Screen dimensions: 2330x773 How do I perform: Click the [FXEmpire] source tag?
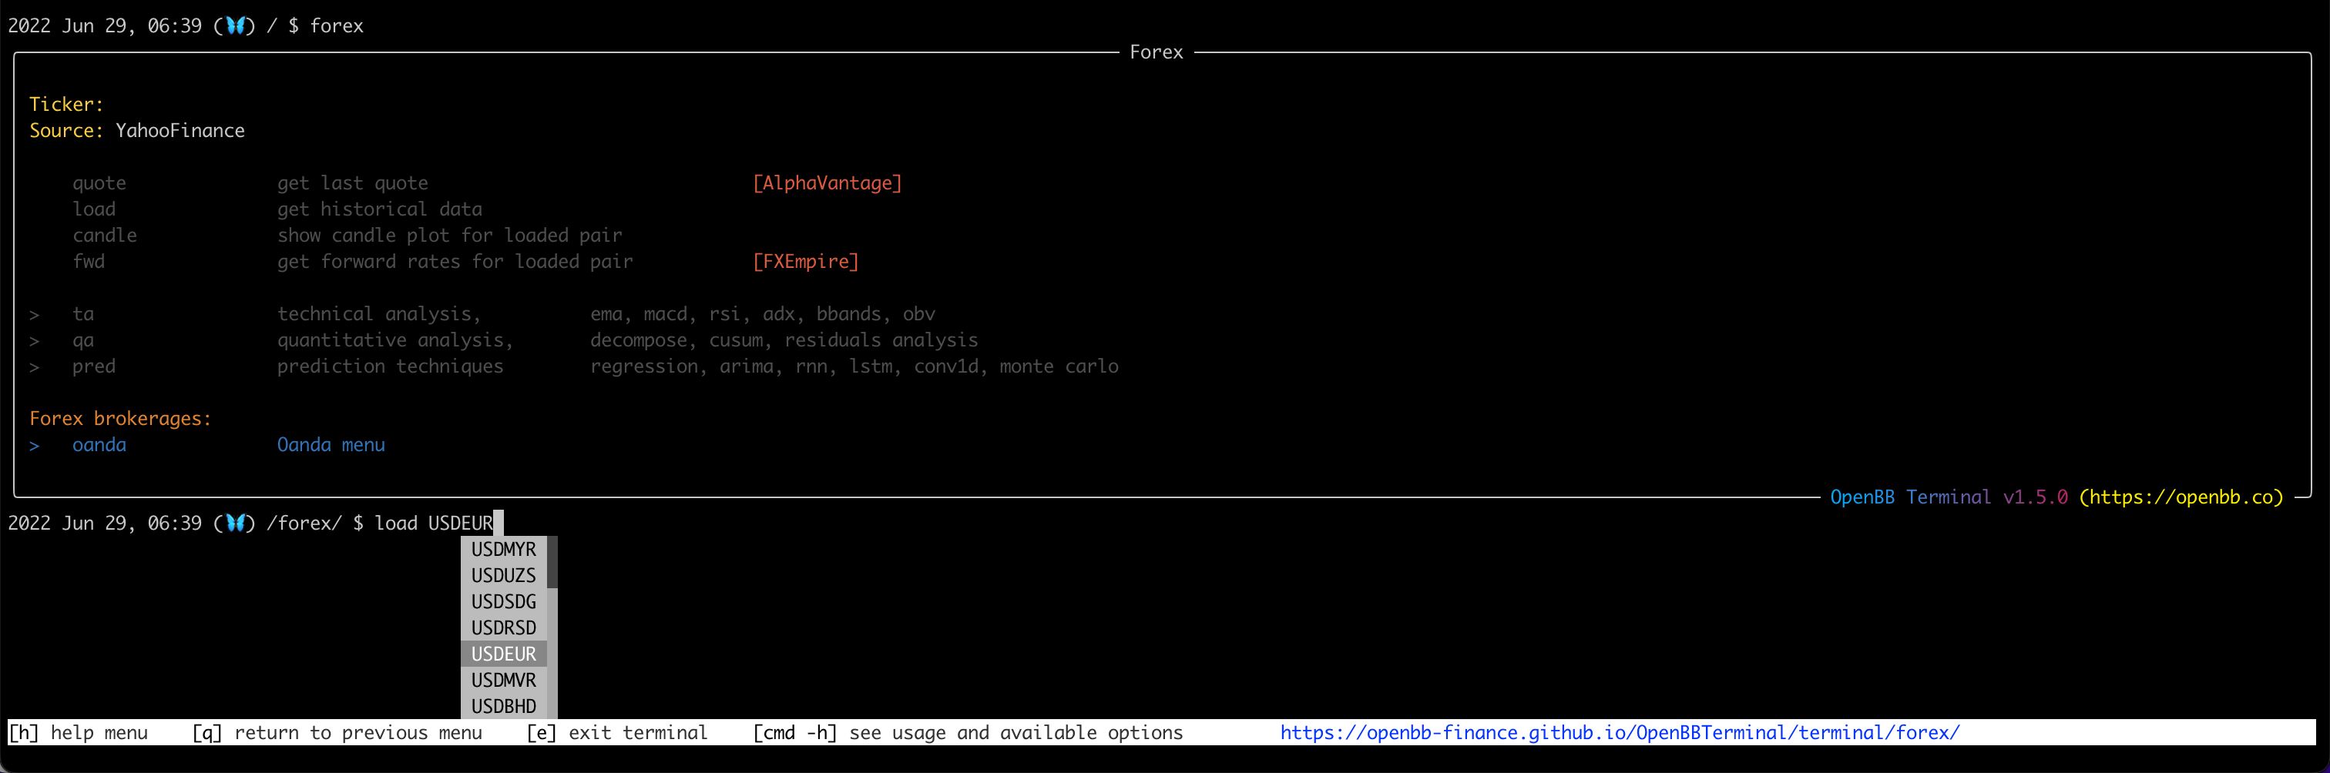[x=806, y=261]
